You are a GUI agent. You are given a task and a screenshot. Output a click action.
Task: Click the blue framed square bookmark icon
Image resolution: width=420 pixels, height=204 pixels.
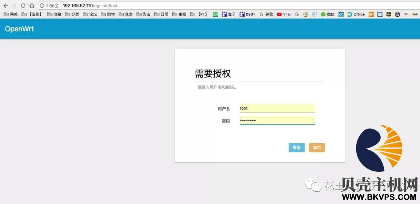(380, 14)
